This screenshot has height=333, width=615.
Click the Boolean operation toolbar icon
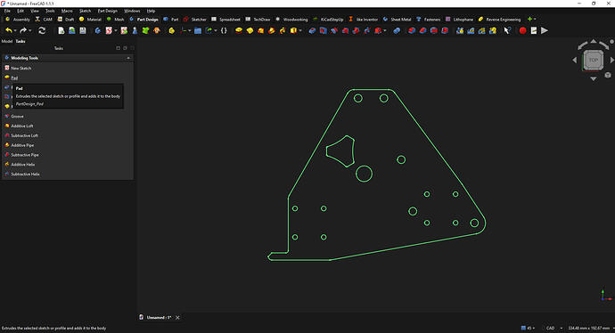[x=397, y=30]
